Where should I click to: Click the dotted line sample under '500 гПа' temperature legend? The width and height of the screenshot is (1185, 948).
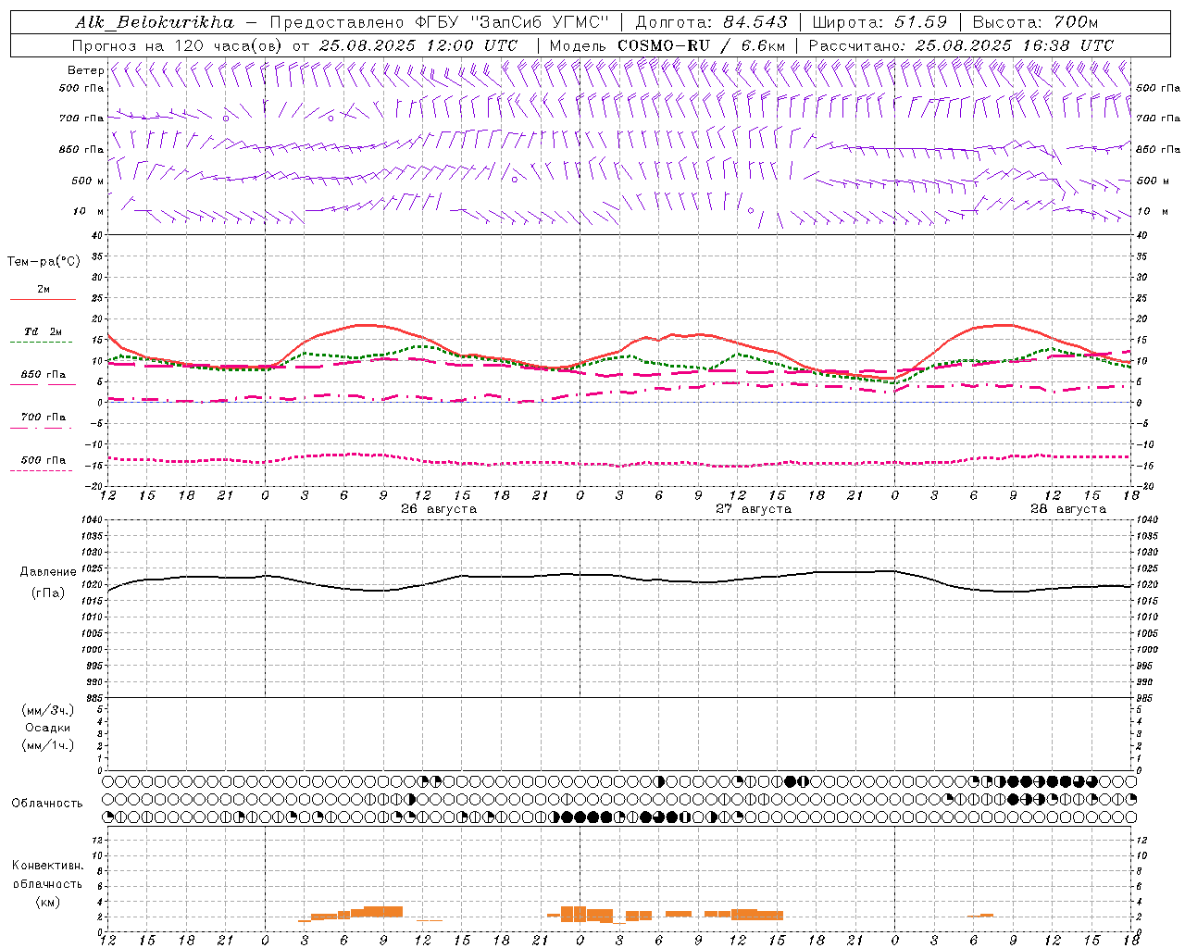pos(42,470)
